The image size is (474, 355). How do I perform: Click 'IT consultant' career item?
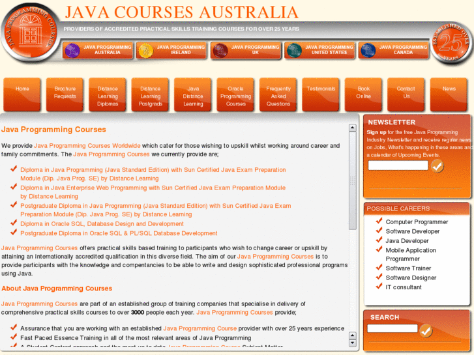[404, 287]
